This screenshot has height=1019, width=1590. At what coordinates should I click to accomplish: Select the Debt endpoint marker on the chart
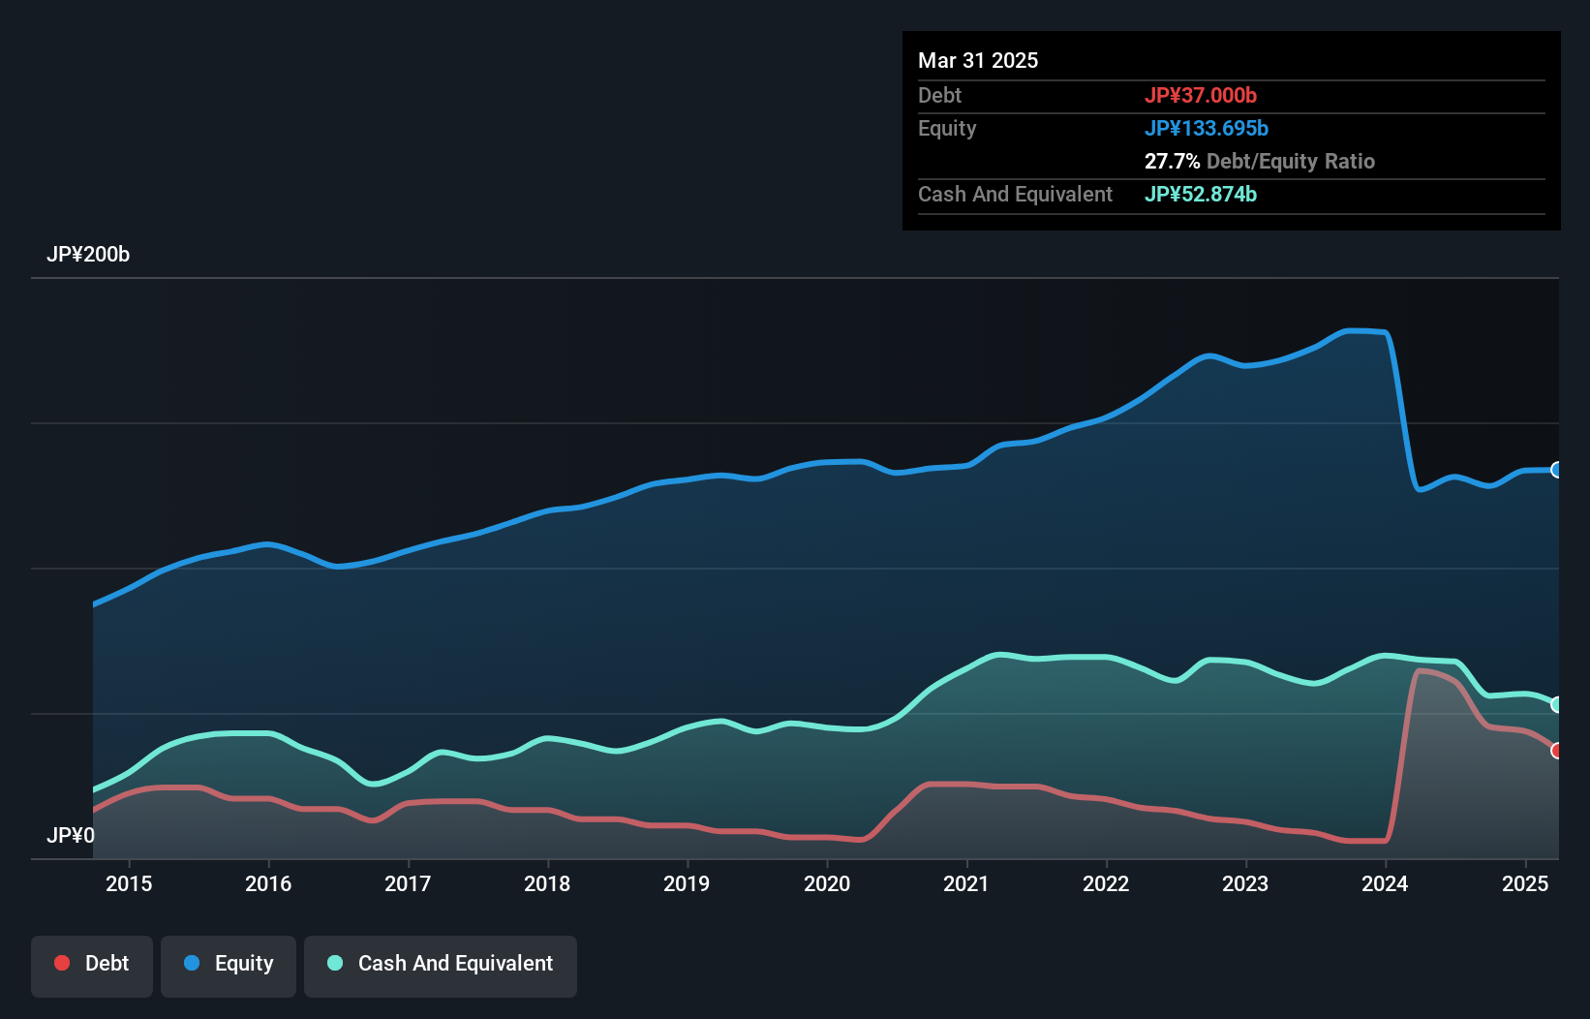click(x=1555, y=750)
